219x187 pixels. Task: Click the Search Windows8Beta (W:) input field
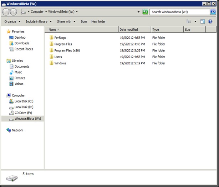[x=180, y=12]
